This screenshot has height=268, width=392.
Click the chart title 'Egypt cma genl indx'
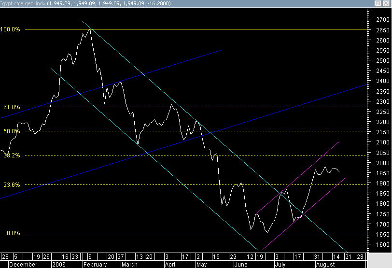[23, 3]
